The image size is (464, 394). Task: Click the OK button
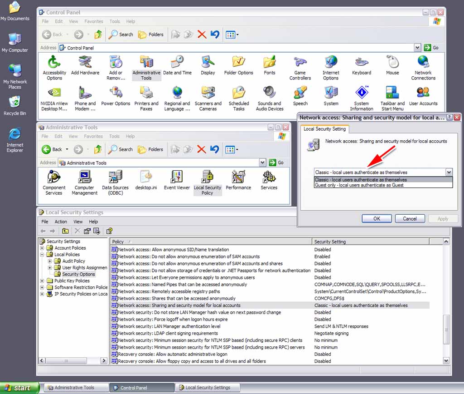pyautogui.click(x=377, y=218)
